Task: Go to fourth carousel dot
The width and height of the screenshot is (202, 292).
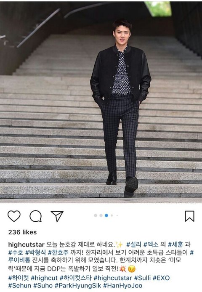Action: click(112, 215)
